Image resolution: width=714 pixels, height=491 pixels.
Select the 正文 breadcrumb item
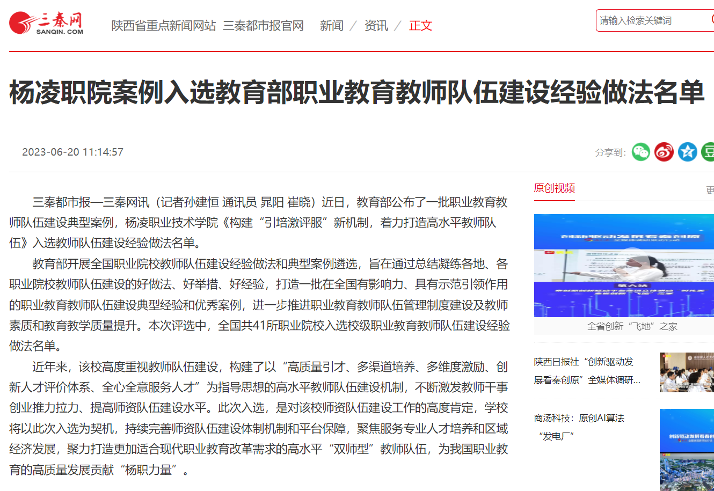tap(420, 26)
